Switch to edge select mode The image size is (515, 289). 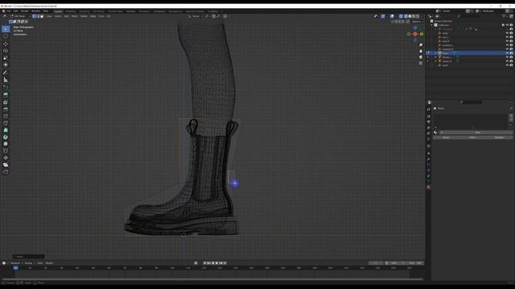(38, 16)
